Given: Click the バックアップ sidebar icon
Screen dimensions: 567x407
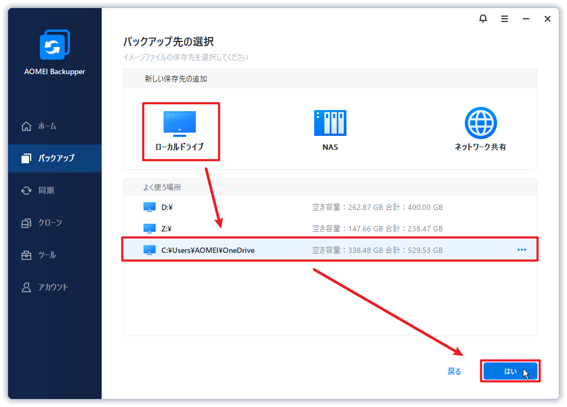Looking at the screenshot, I should pos(26,158).
